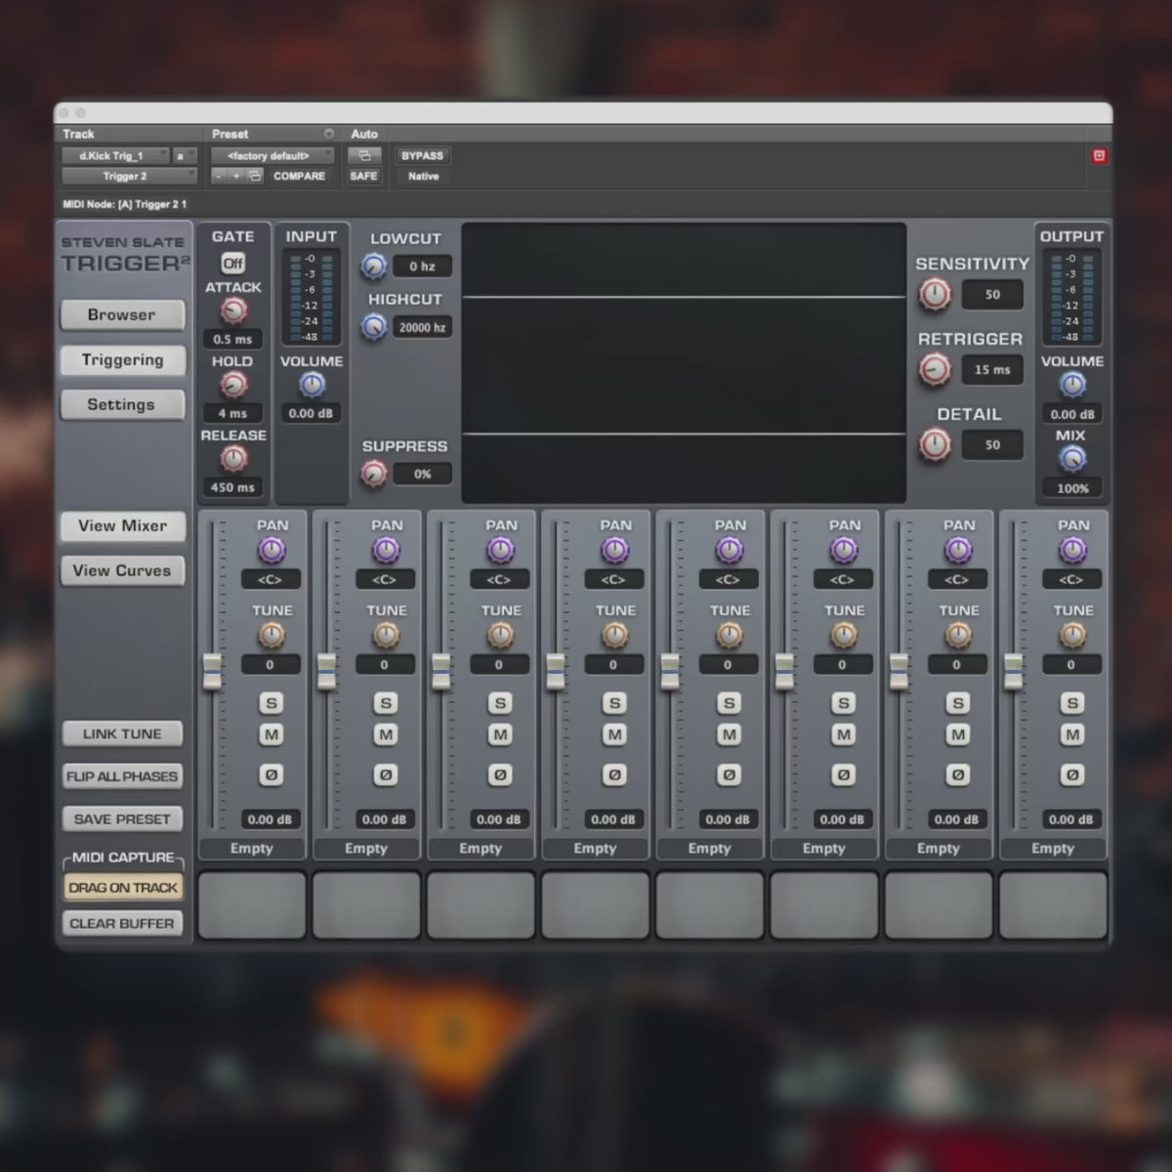Adjust the Suppress knob

(x=374, y=474)
